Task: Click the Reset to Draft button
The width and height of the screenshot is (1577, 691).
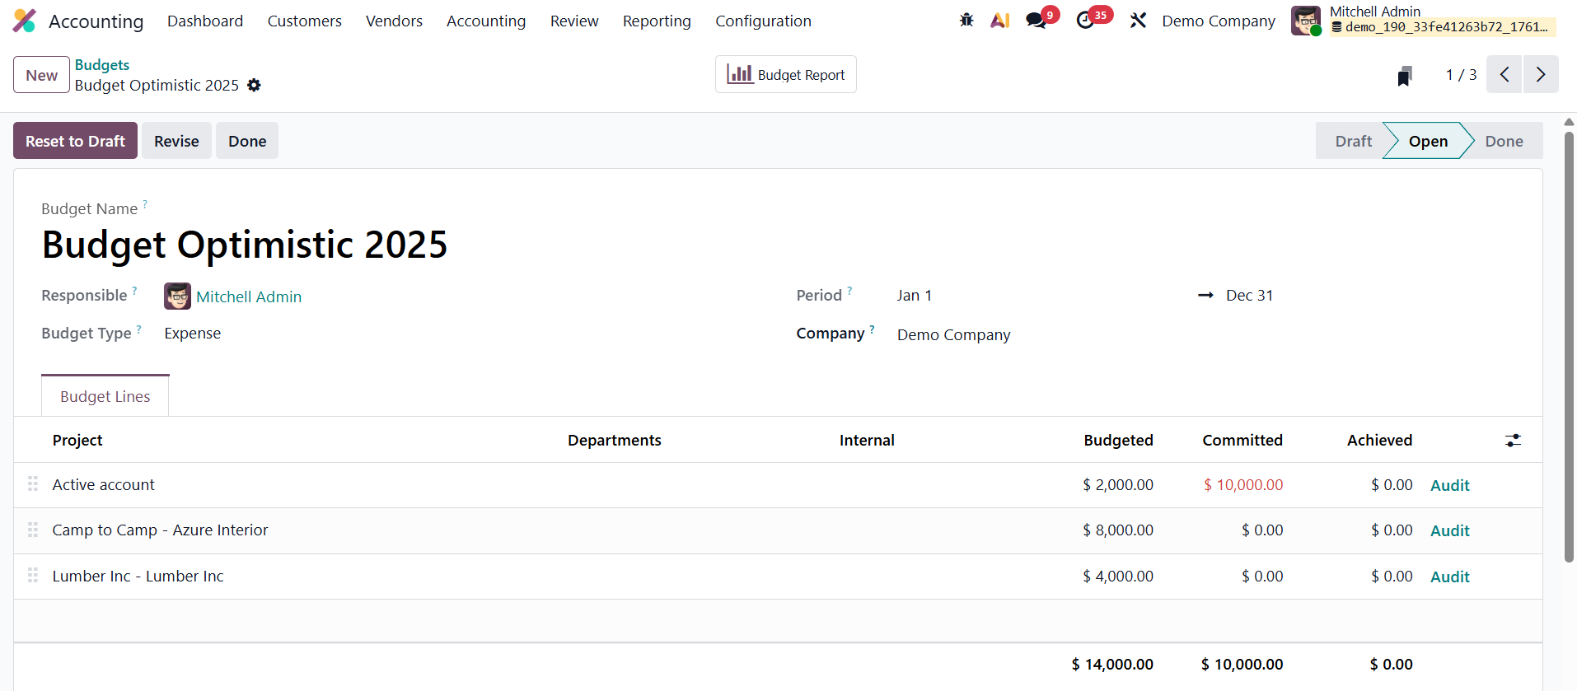Action: pos(75,141)
